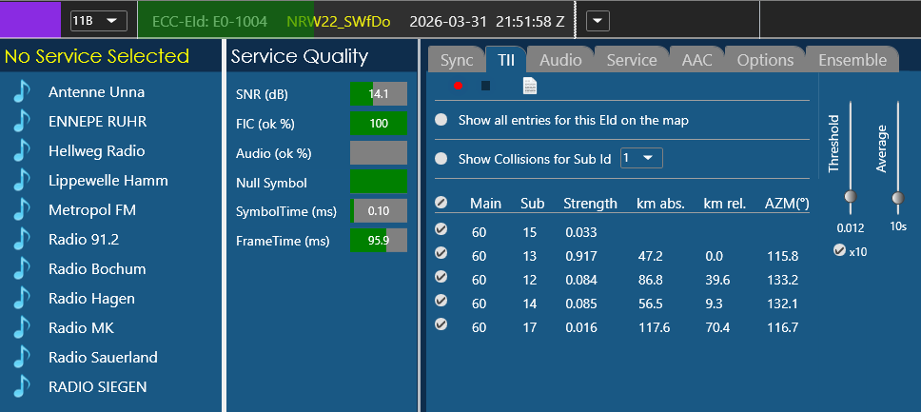
Task: Click the Strength column header
Action: [590, 204]
